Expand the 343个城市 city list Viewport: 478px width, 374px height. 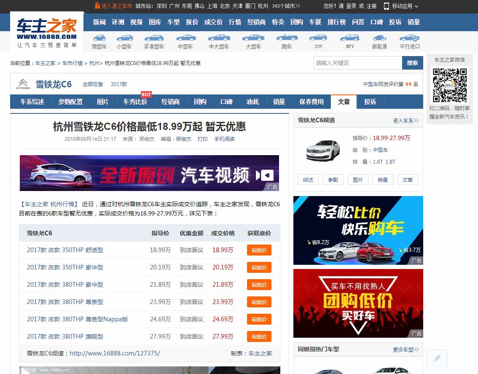click(x=286, y=6)
